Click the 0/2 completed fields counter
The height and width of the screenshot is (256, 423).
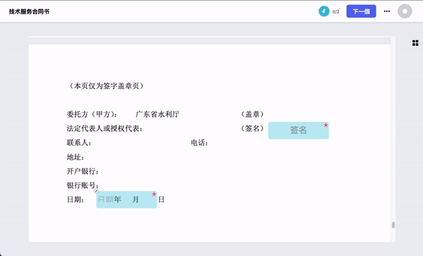336,11
